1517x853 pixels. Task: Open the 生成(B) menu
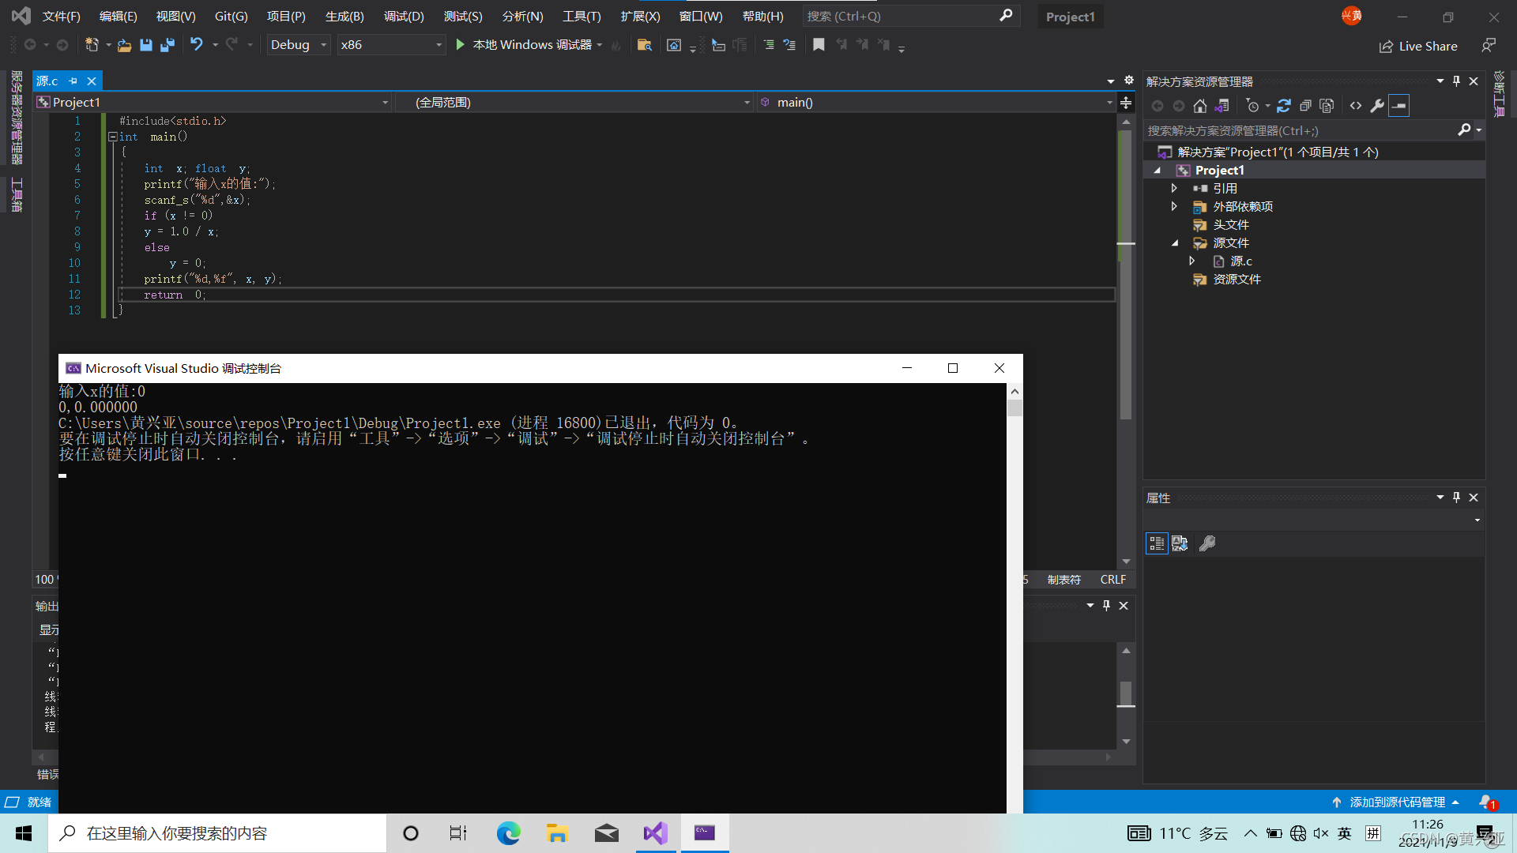(344, 17)
